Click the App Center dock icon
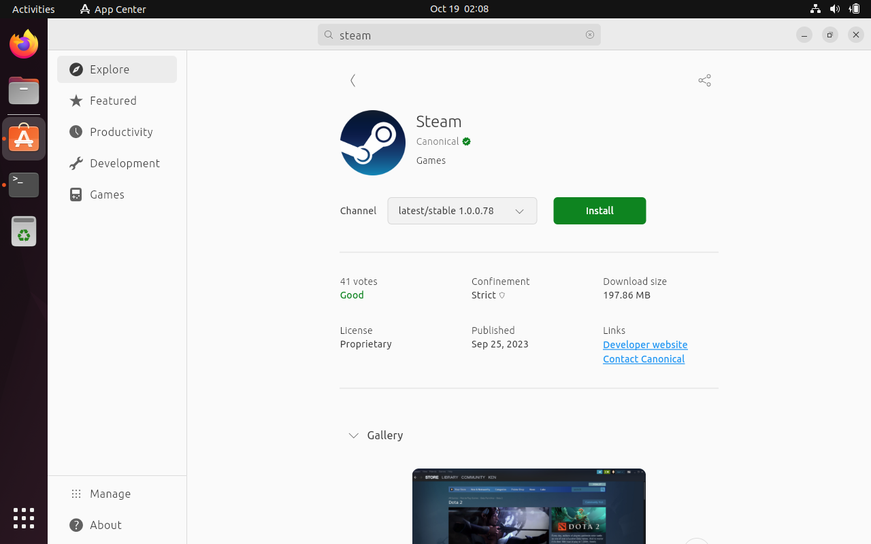The width and height of the screenshot is (871, 544). coord(24,139)
